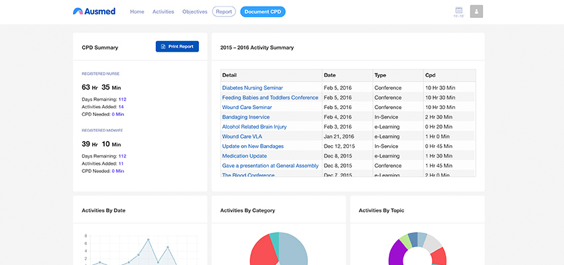Click the light green topic donut segment

tap(404, 239)
